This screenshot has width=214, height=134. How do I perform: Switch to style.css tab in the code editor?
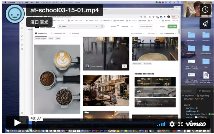coord(205,91)
